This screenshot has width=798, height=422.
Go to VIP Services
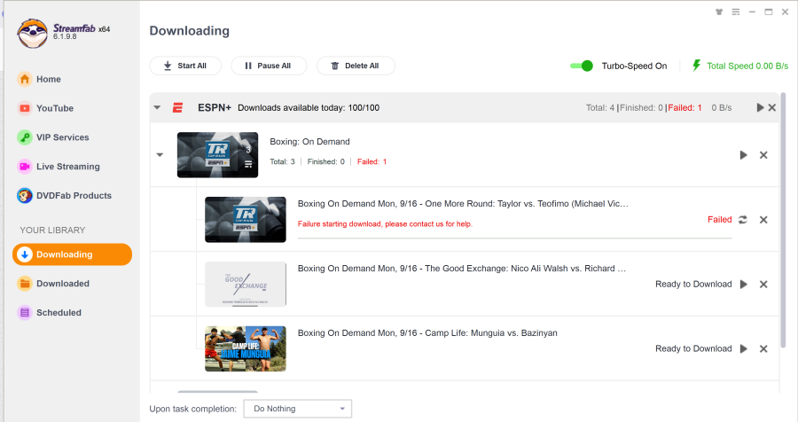pyautogui.click(x=53, y=137)
